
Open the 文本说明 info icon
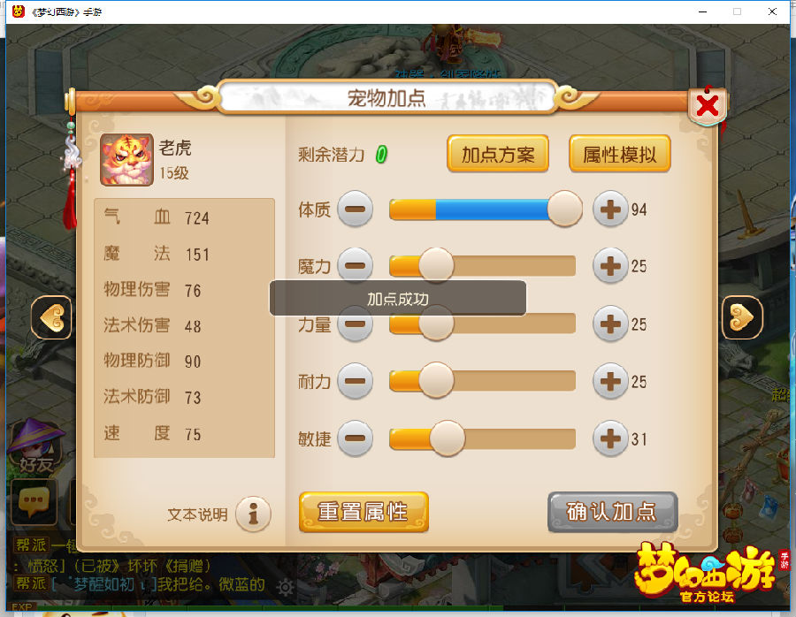click(253, 514)
